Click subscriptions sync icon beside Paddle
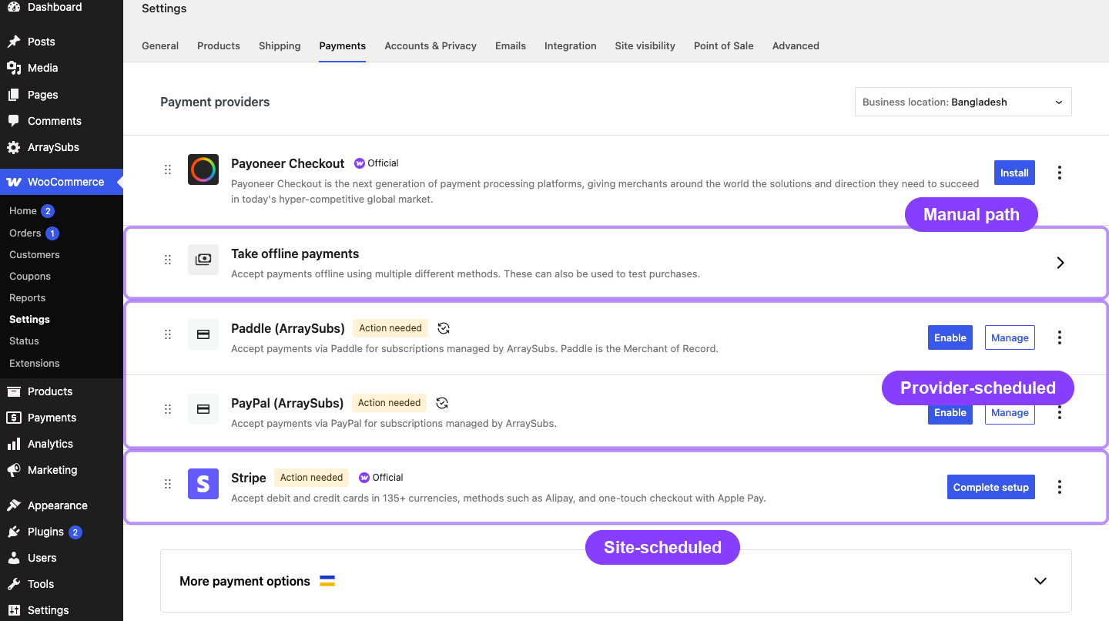 click(444, 328)
